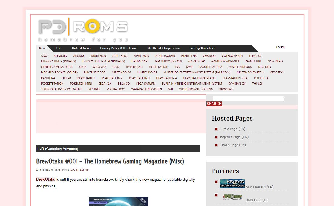The height and width of the screenshot is (206, 334).
Task: Open DMG Page (DE) partner link
Action: tap(257, 200)
